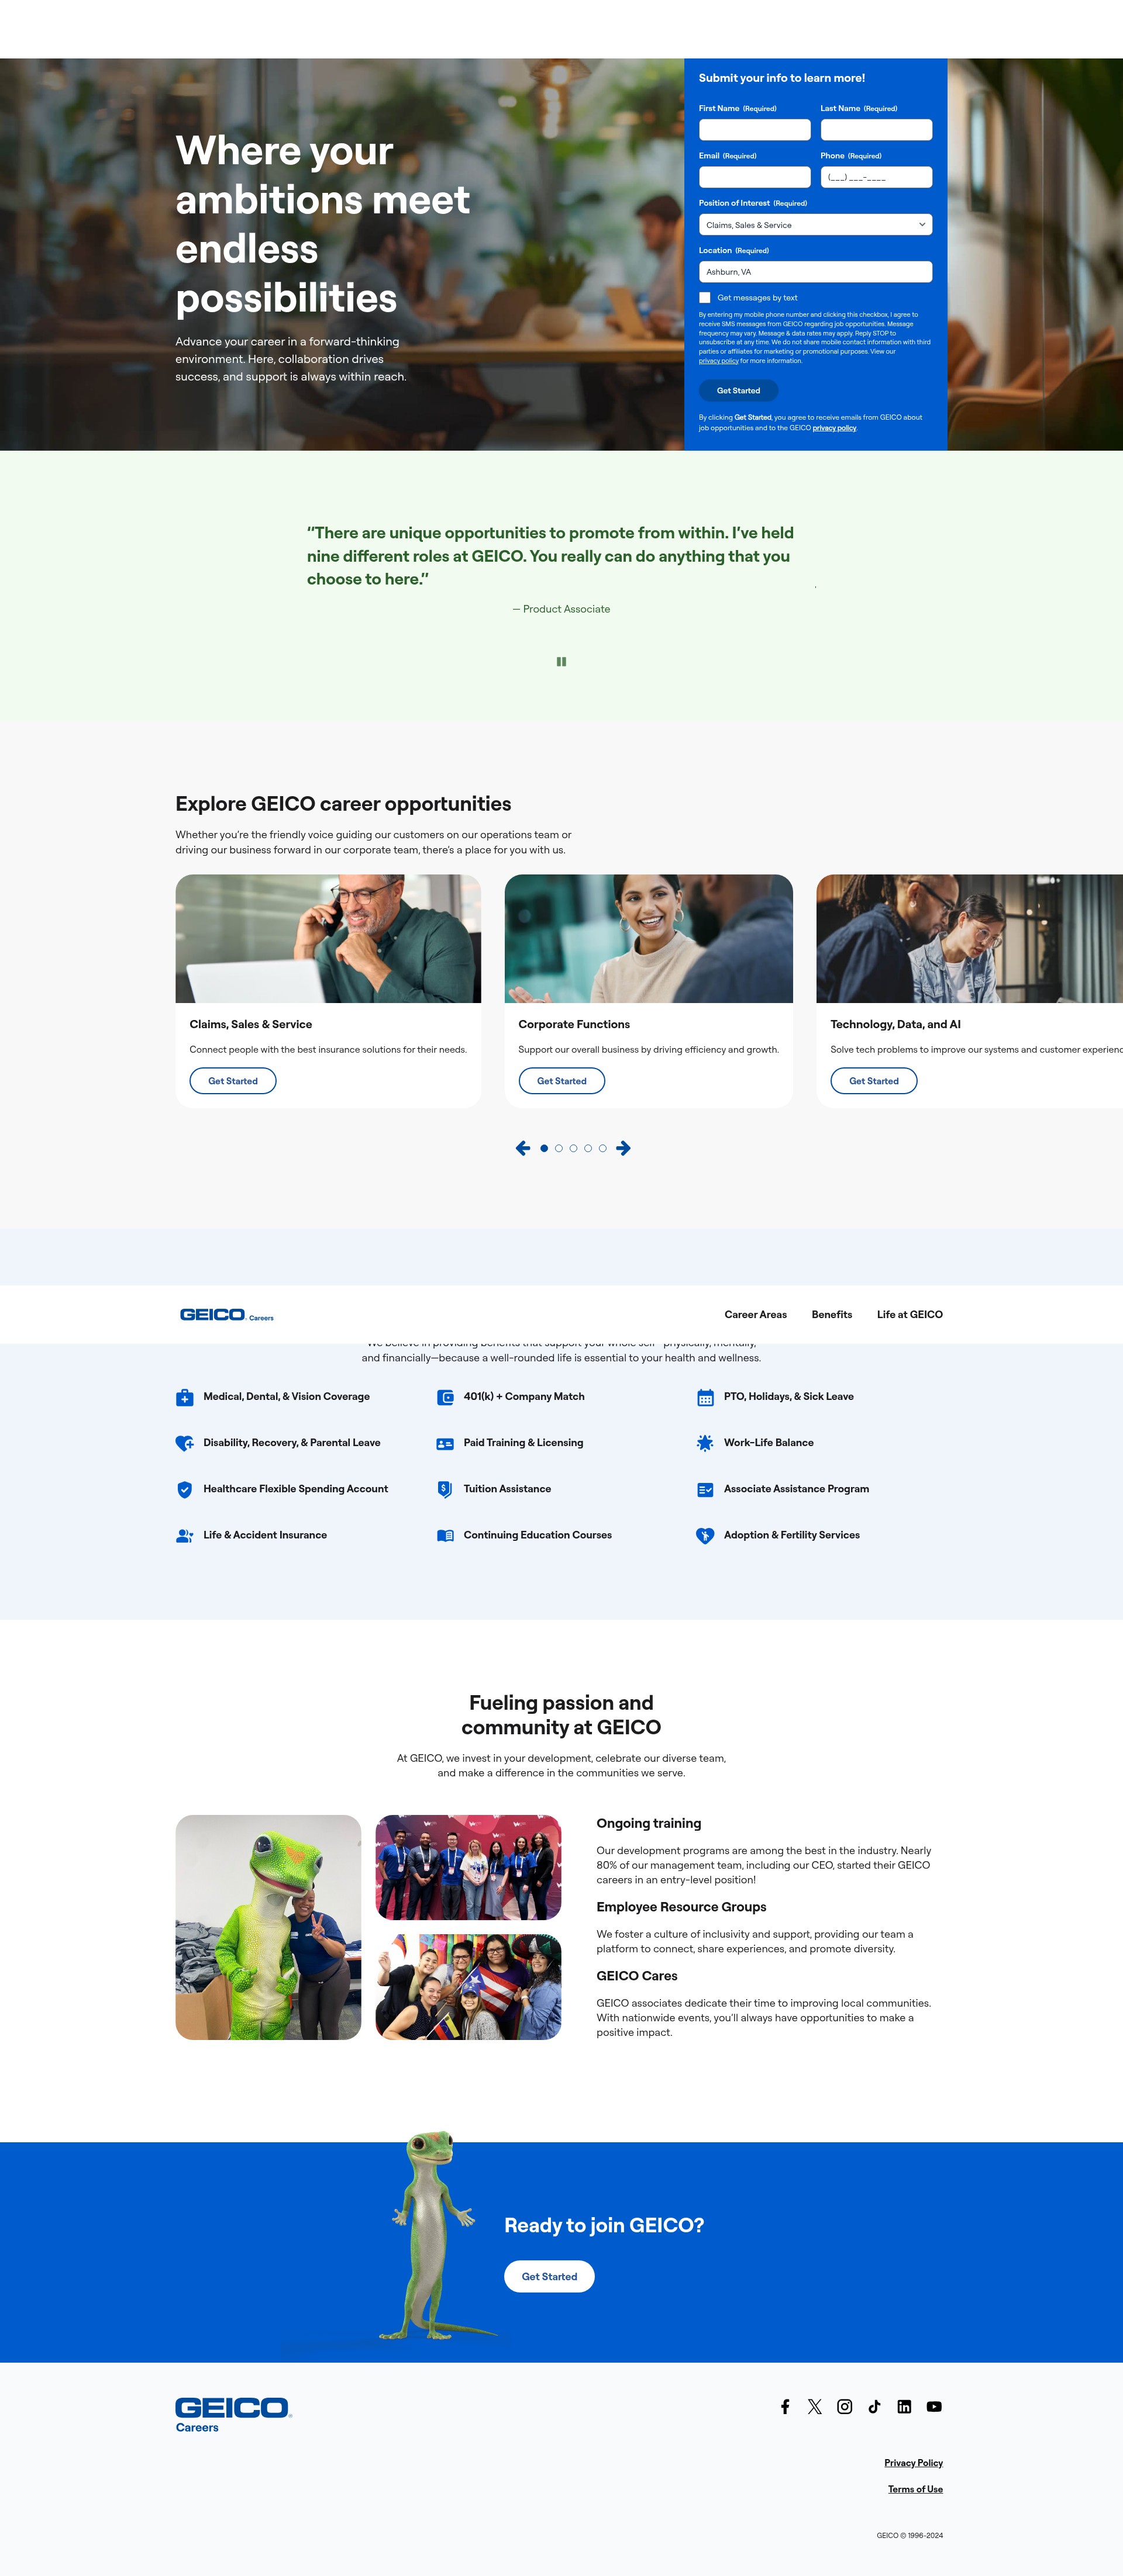The width and height of the screenshot is (1123, 2576).
Task: Open the privacy policy link below the form button
Action: click(x=835, y=428)
